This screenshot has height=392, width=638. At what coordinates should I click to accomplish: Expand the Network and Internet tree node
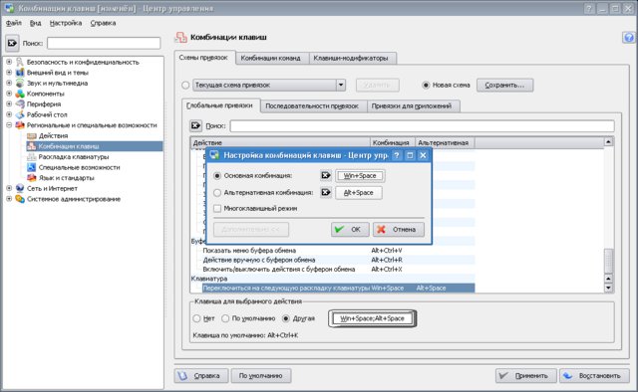click(9, 188)
